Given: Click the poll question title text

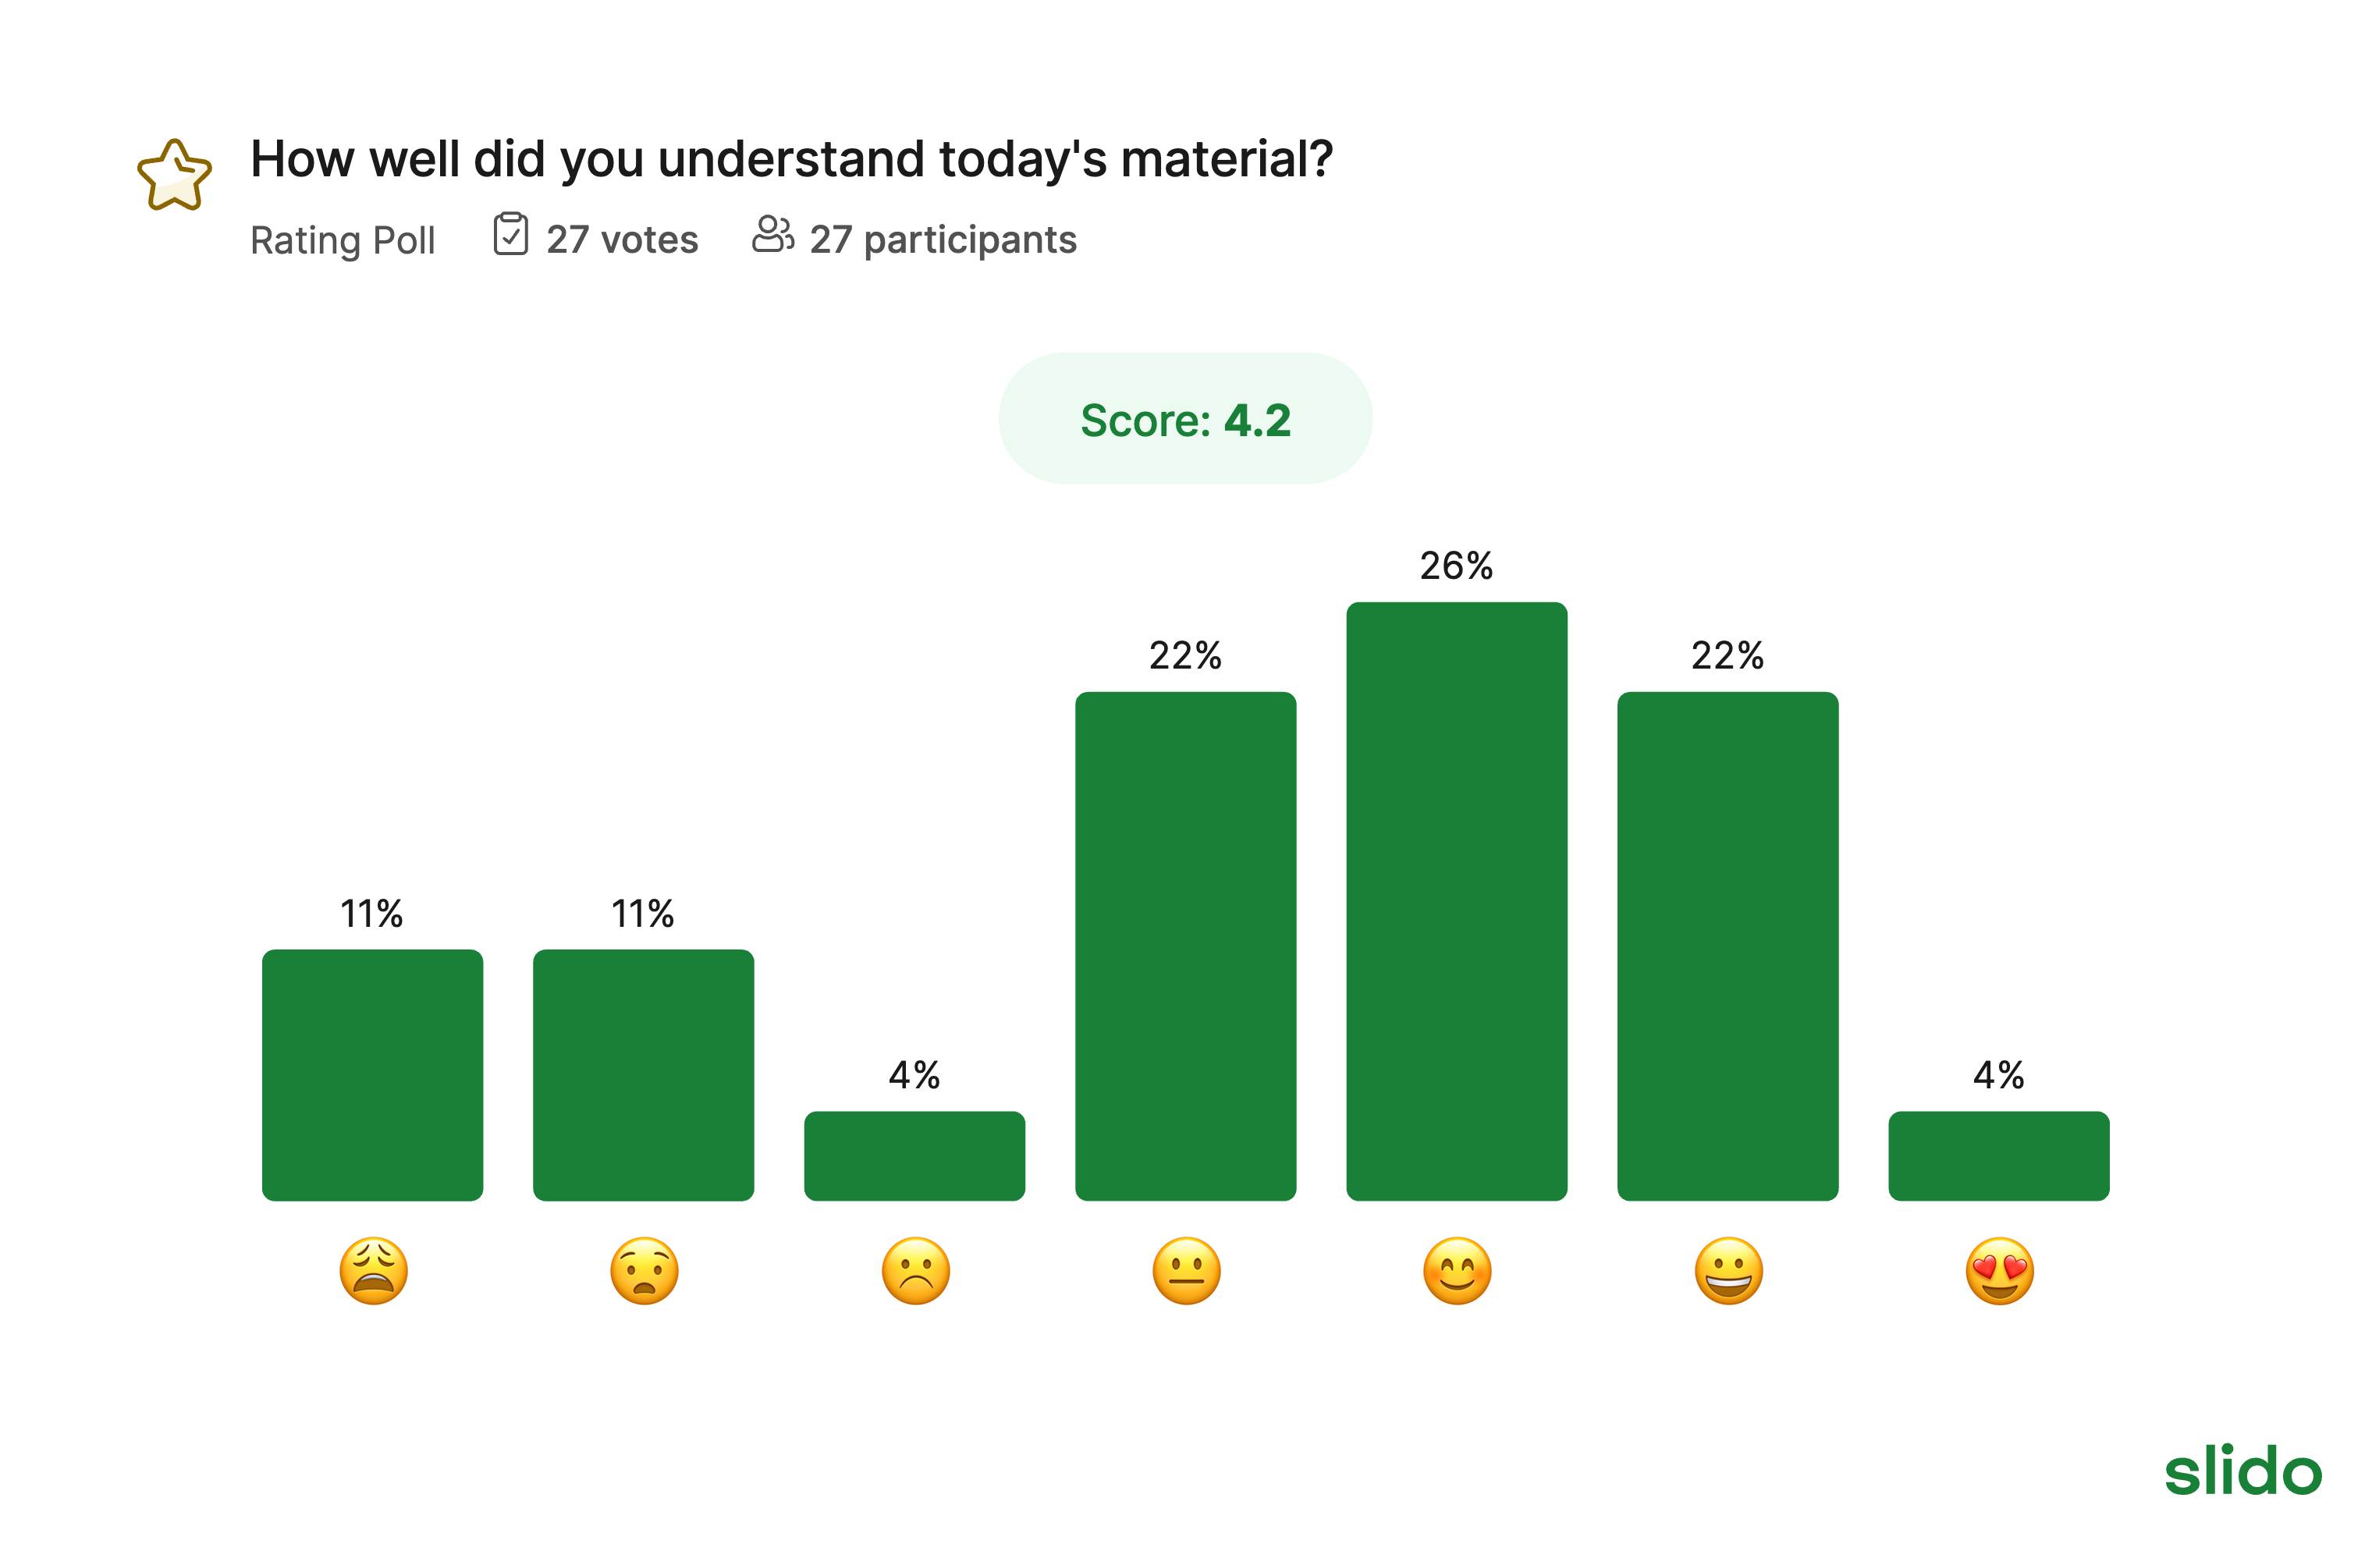Looking at the screenshot, I should click(791, 158).
